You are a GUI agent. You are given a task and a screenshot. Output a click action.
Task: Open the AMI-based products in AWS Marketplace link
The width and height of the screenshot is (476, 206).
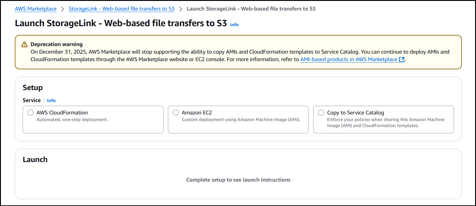[349, 59]
